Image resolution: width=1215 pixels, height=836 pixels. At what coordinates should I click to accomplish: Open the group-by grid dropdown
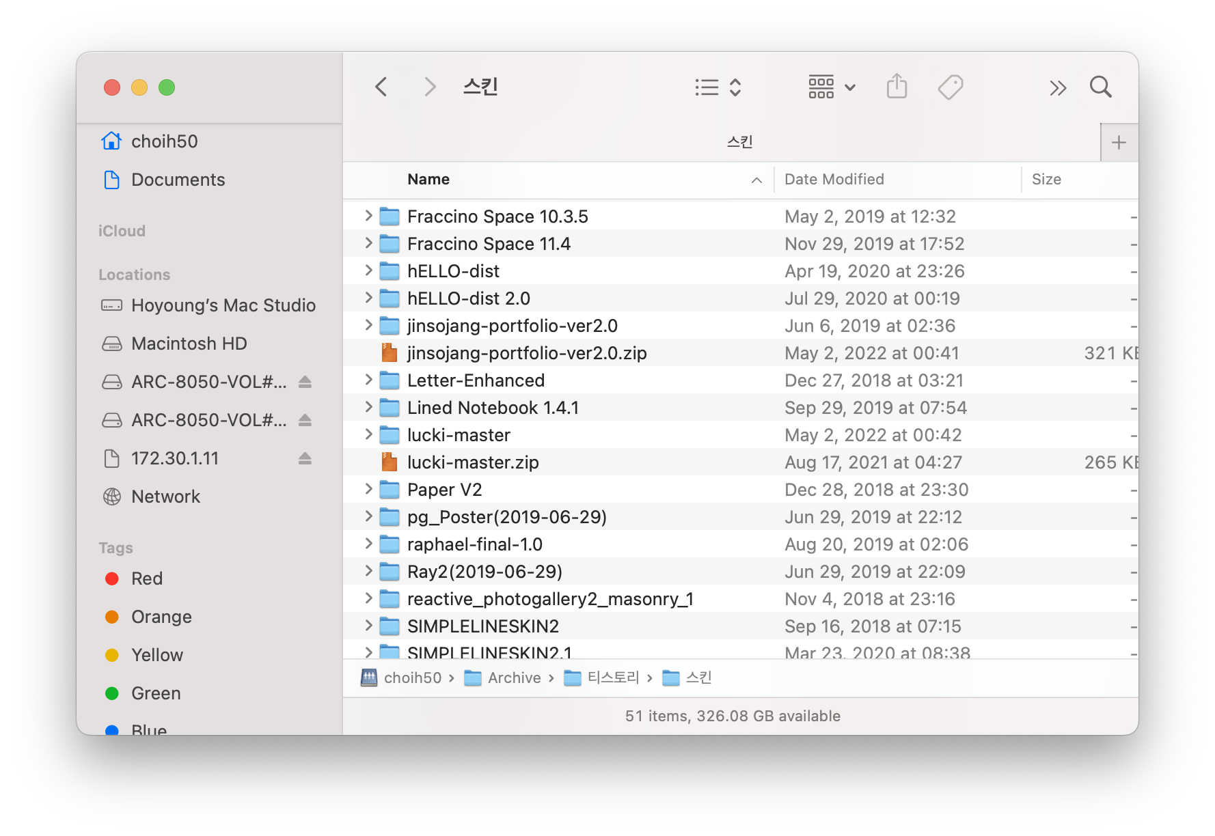(832, 87)
